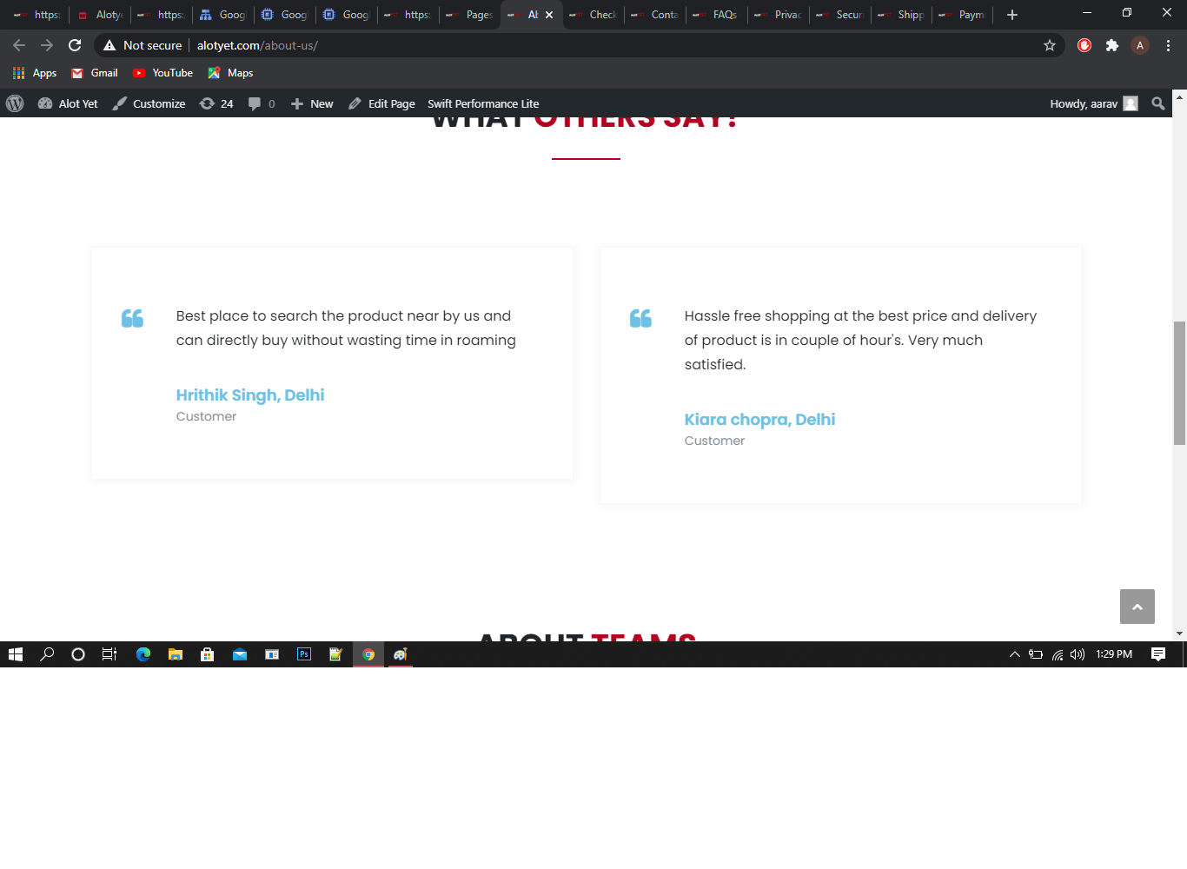The height and width of the screenshot is (869, 1187).
Task: Open Swift Performance Lite menu
Action: [483, 103]
